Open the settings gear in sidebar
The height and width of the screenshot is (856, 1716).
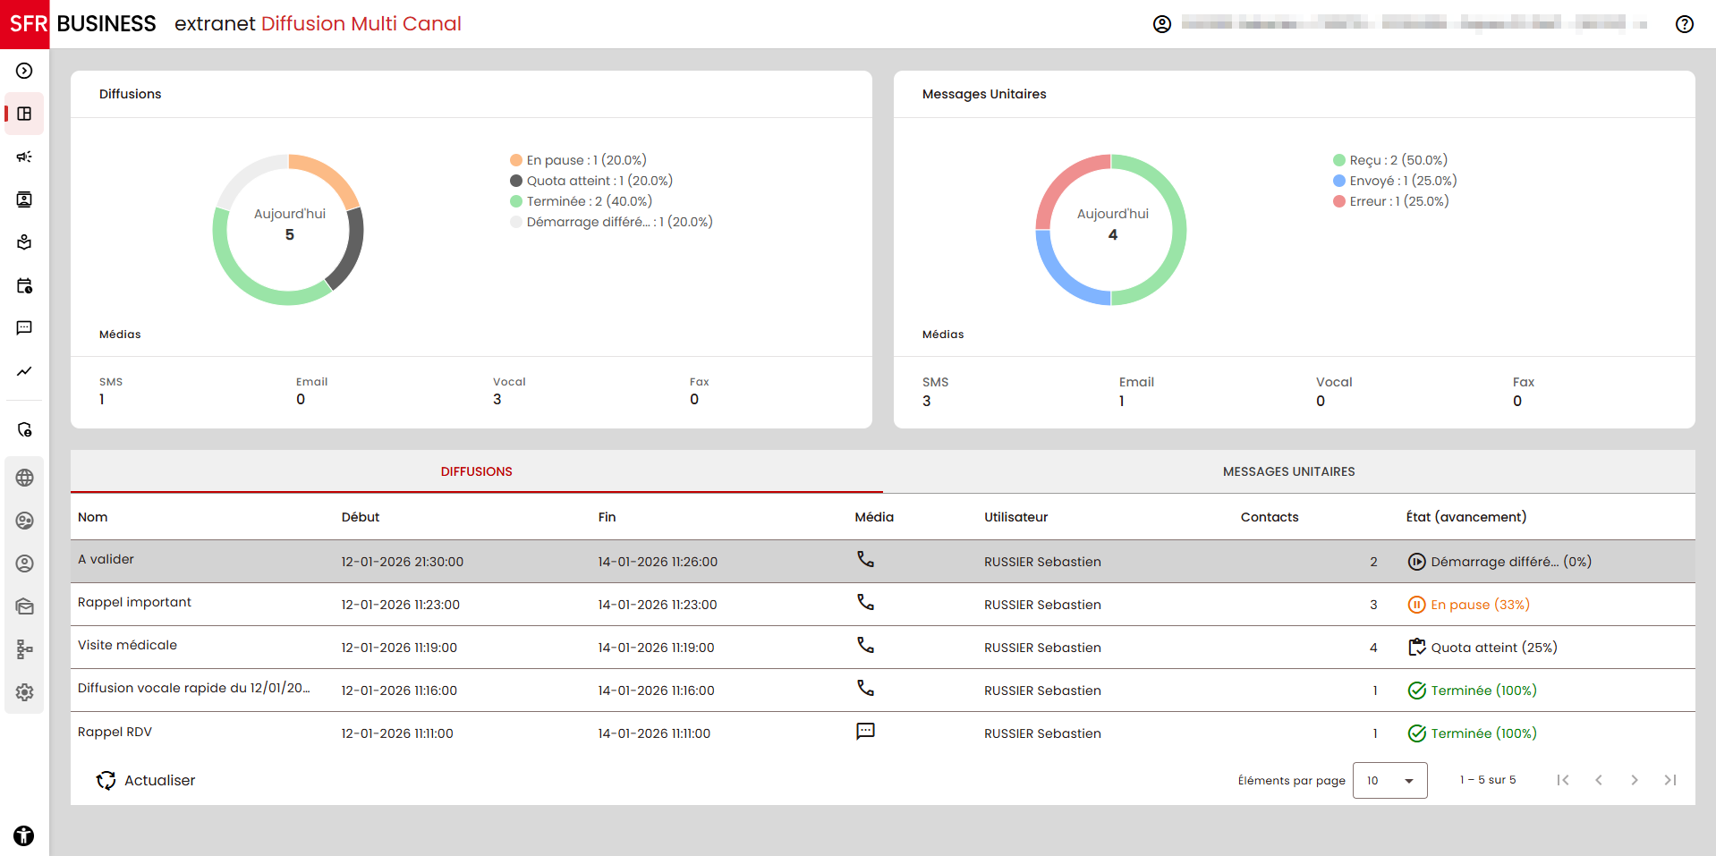(24, 692)
